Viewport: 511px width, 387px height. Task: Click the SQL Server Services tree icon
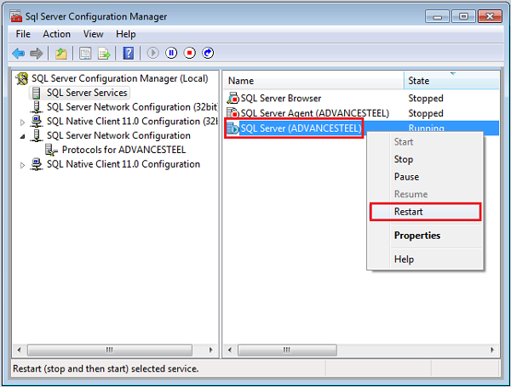pos(36,93)
